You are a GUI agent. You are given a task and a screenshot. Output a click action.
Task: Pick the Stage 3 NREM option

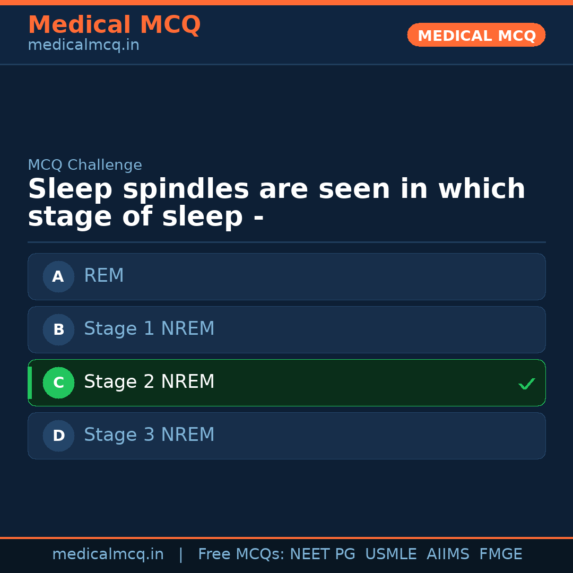click(286, 436)
